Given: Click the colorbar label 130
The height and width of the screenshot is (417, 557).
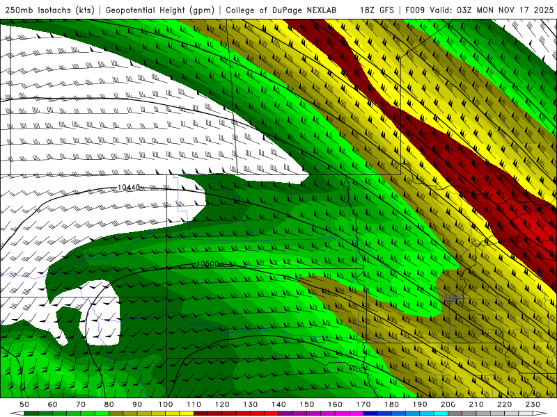Looking at the screenshot, I should point(250,404).
